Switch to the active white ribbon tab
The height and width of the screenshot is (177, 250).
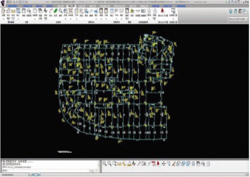coord(71,6)
